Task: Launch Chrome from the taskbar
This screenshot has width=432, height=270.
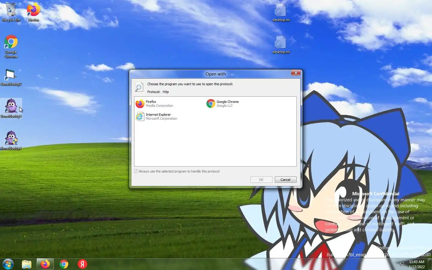Action: click(x=64, y=264)
